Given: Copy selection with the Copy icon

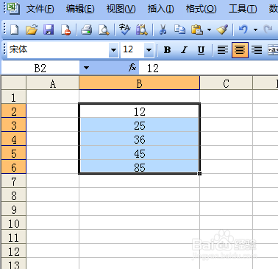Looking at the screenshot, I should pos(179,29).
